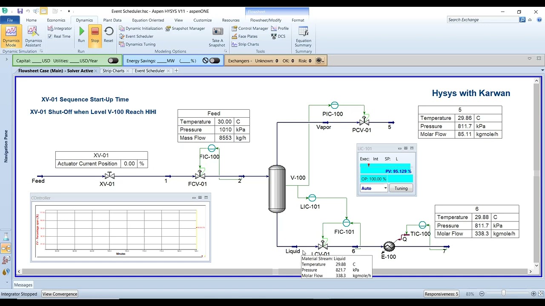Open the Equation Oriented tab
545x306 pixels.
coord(148,20)
